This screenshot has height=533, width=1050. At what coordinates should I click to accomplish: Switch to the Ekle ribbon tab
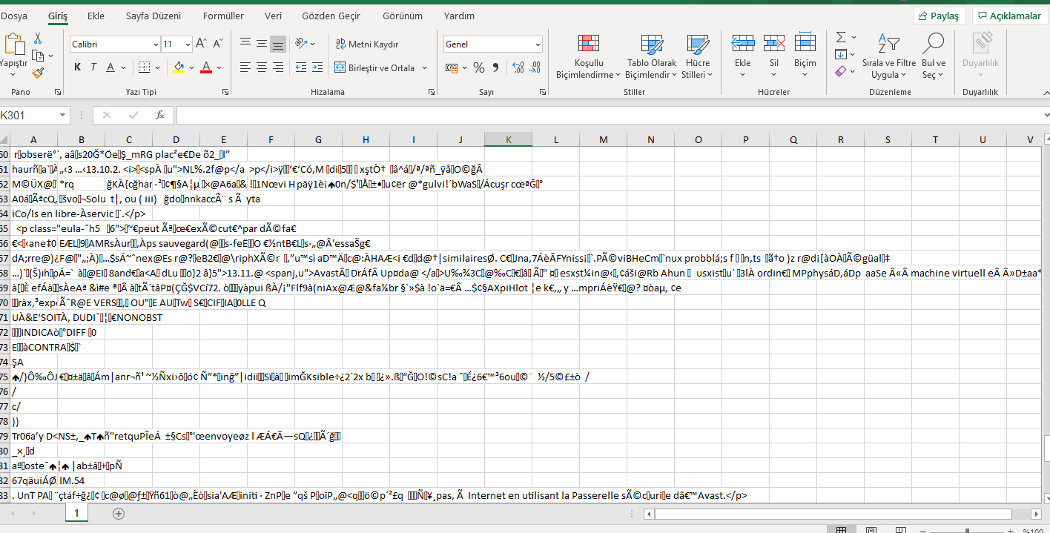(x=96, y=16)
